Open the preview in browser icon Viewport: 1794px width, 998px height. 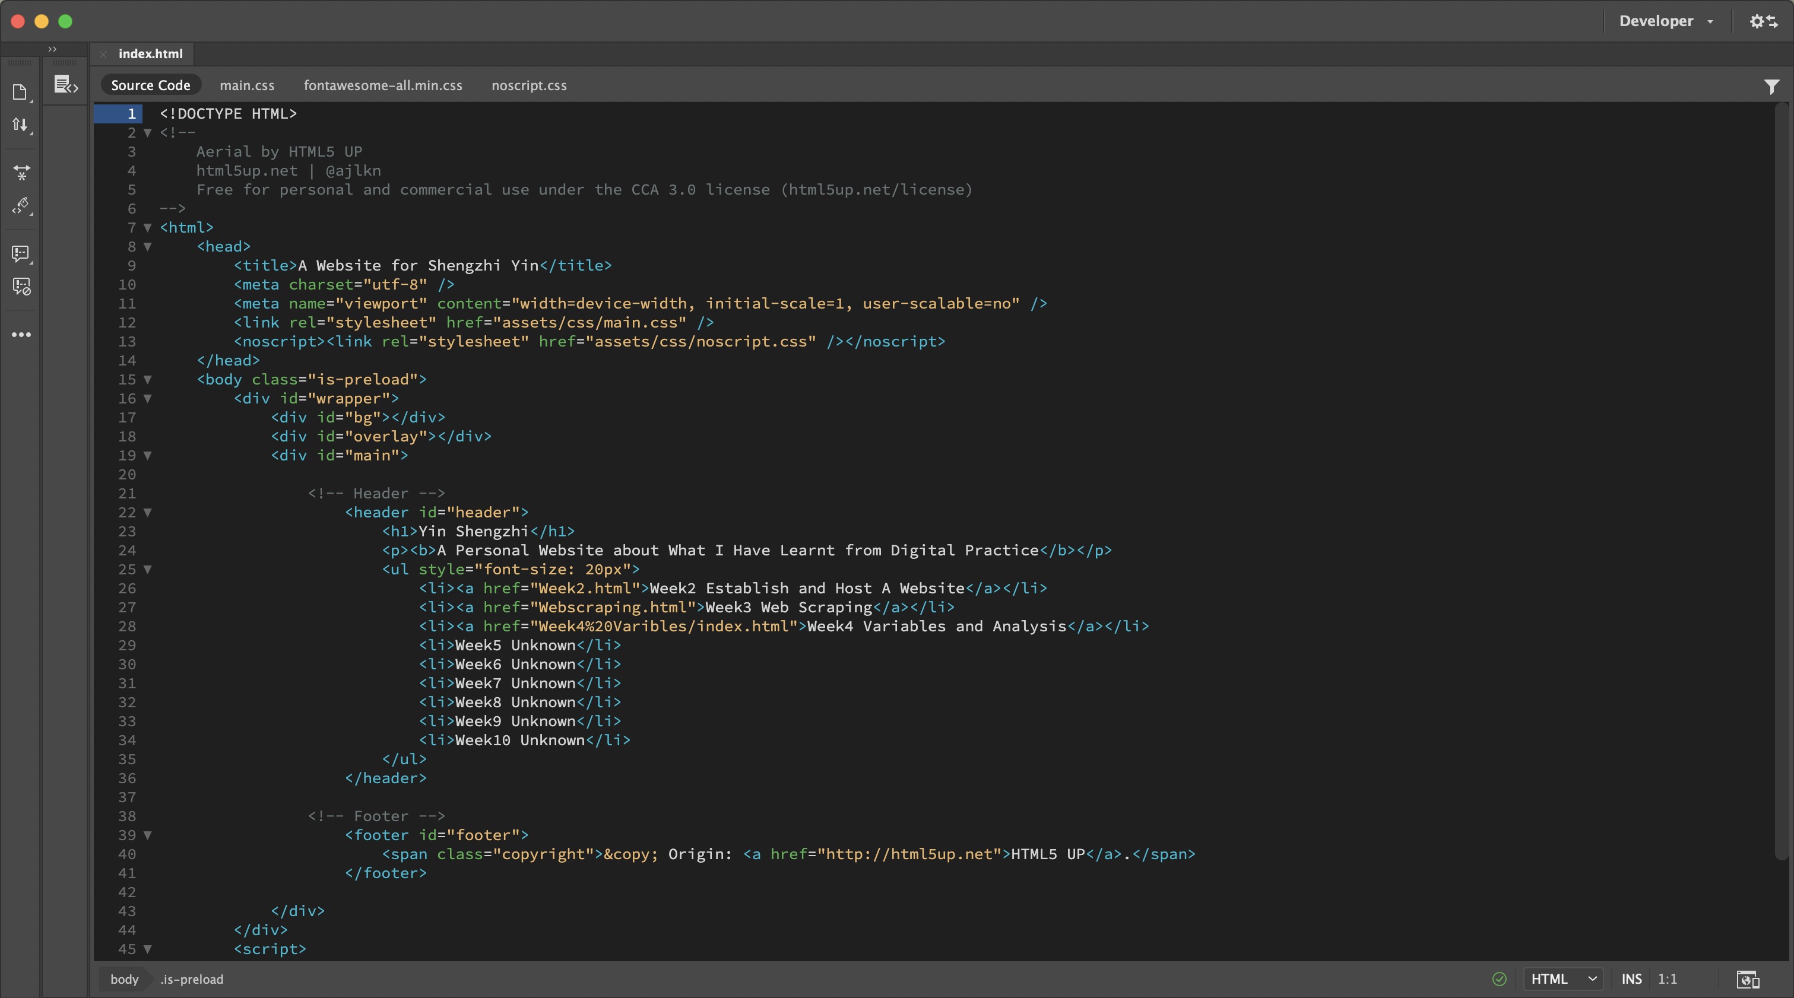[x=1748, y=979]
